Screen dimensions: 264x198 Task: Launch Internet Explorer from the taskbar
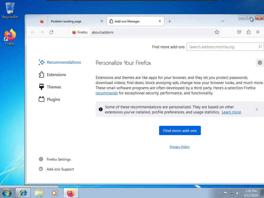pos(23,193)
